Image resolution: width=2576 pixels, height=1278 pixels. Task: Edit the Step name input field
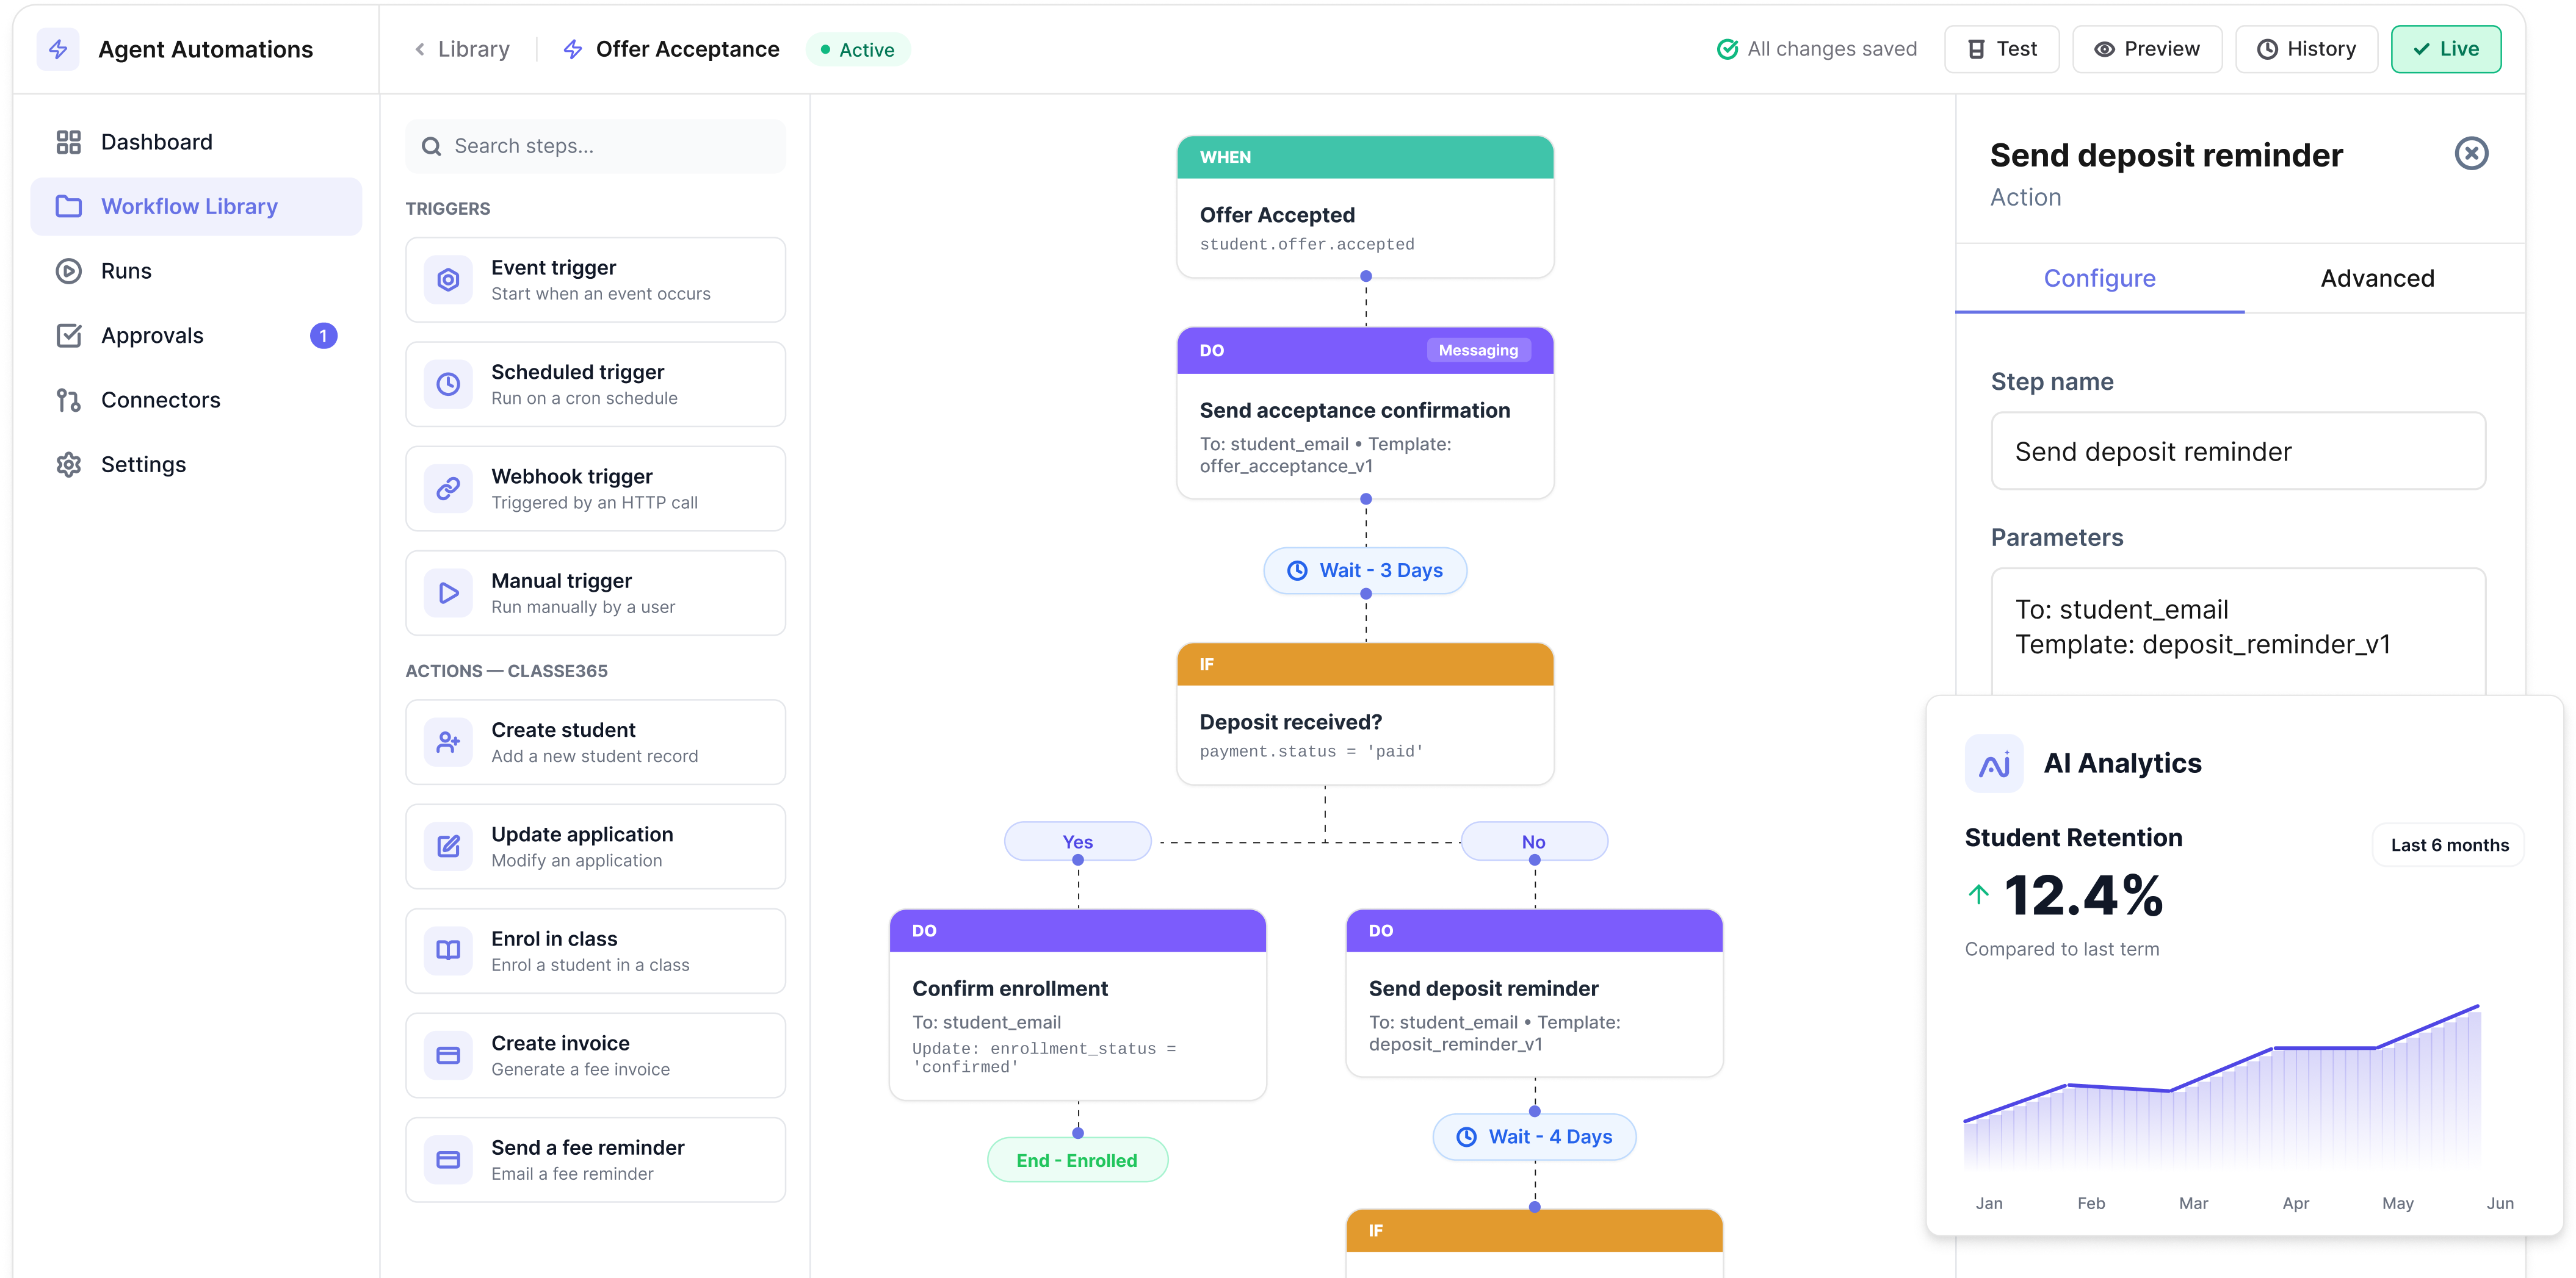pos(2238,451)
